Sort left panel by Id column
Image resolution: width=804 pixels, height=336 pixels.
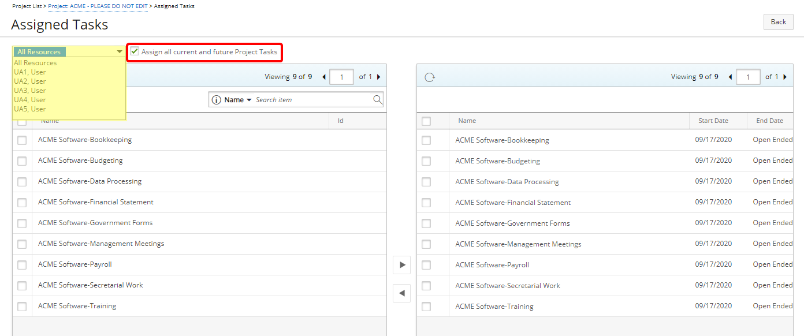click(x=341, y=121)
